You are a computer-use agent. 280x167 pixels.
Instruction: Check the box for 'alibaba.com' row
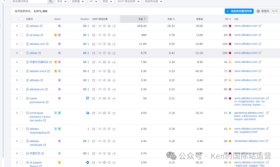(x=22, y=44)
